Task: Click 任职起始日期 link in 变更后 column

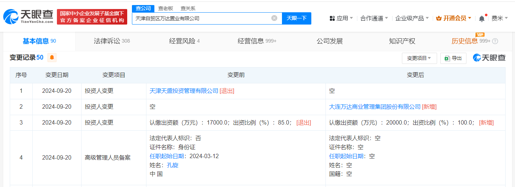Action: 346,156
